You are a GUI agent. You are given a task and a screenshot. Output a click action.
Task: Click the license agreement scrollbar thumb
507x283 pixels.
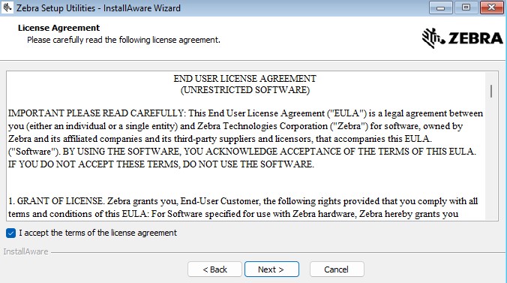pos(491,92)
